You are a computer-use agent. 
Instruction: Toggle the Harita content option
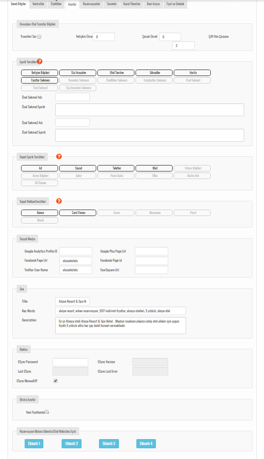(192, 73)
